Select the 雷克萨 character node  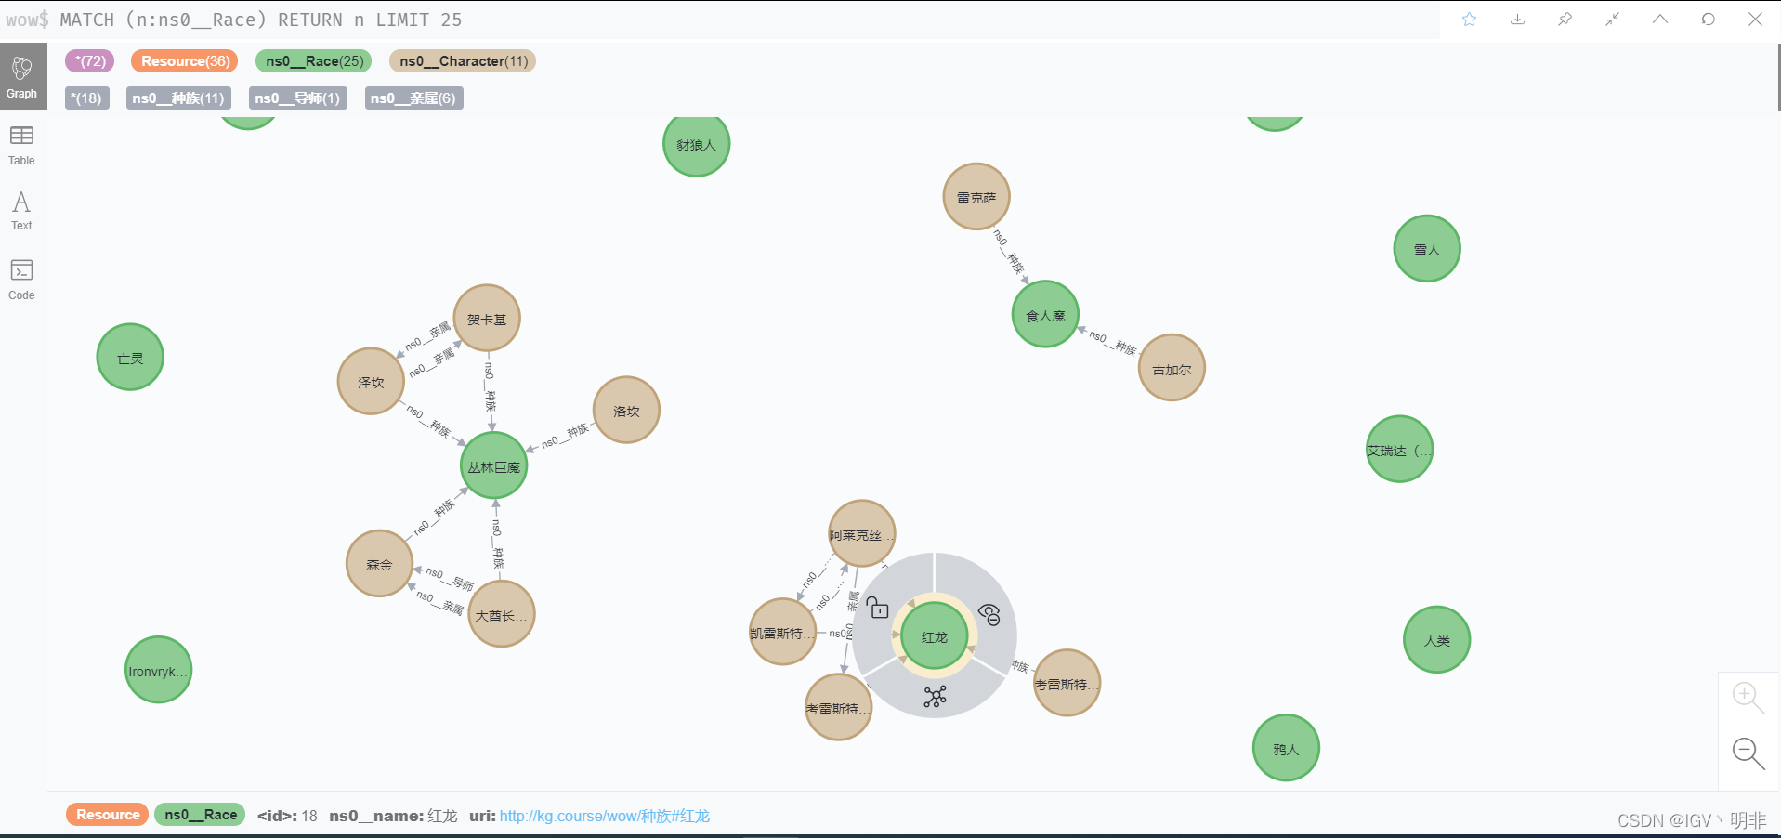point(976,197)
